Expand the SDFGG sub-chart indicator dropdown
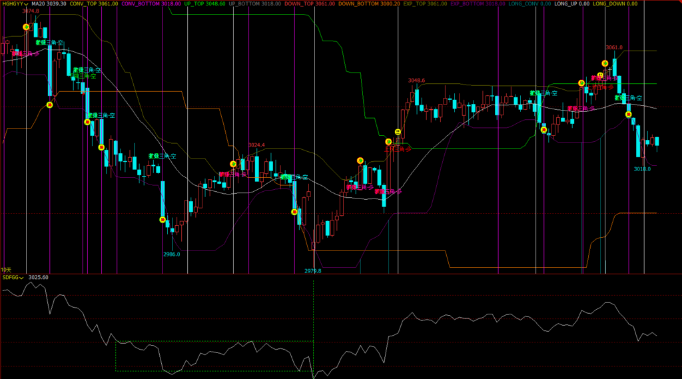Screen dimensions: 682x379 click(22, 277)
